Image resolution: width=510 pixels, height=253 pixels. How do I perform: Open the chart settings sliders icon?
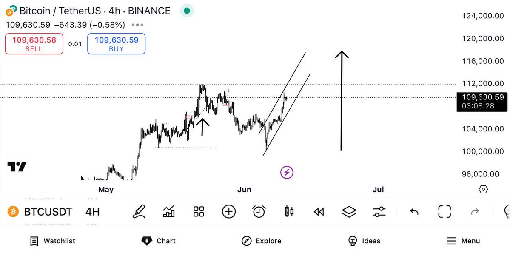click(379, 212)
